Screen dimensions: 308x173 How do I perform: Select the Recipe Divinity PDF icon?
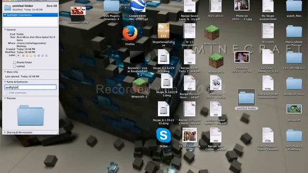coord(189,83)
